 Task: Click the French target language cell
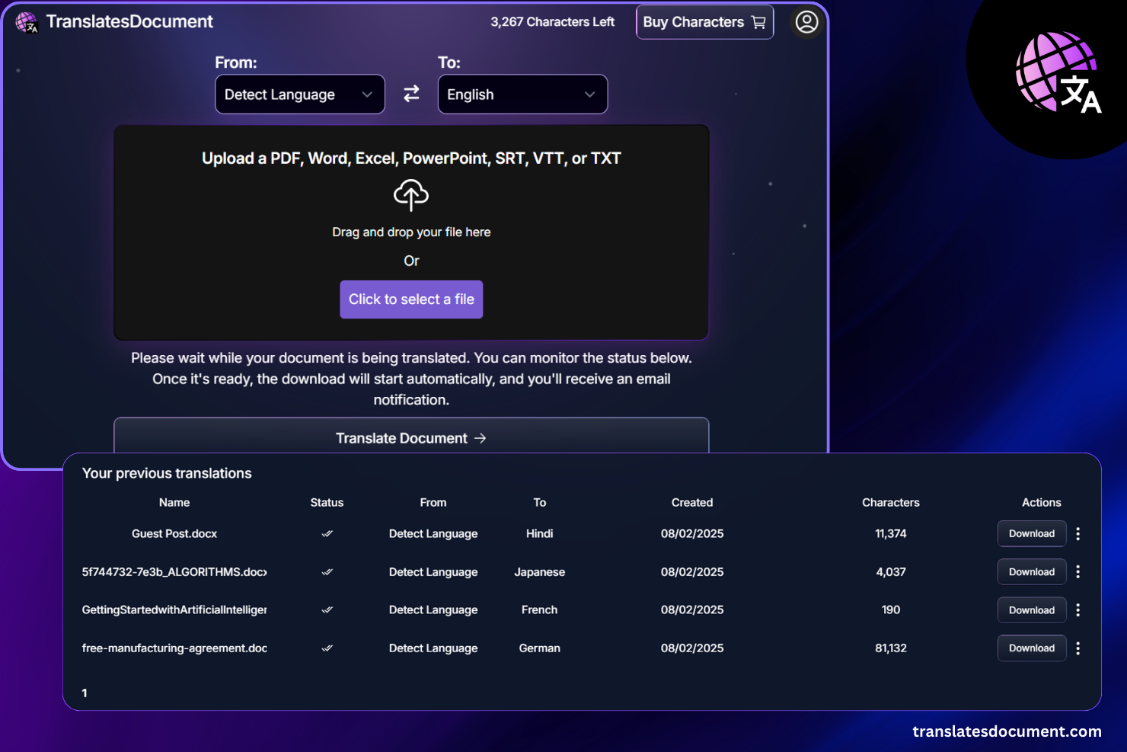point(540,610)
